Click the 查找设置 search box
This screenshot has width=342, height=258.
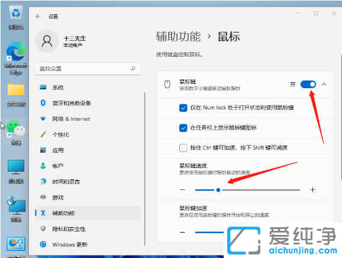[88, 69]
